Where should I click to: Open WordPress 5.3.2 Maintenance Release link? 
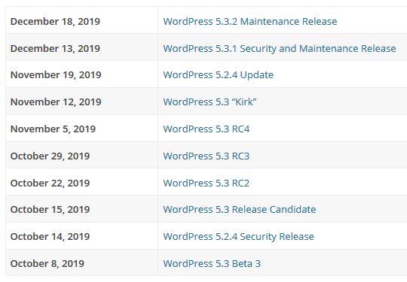coord(250,21)
